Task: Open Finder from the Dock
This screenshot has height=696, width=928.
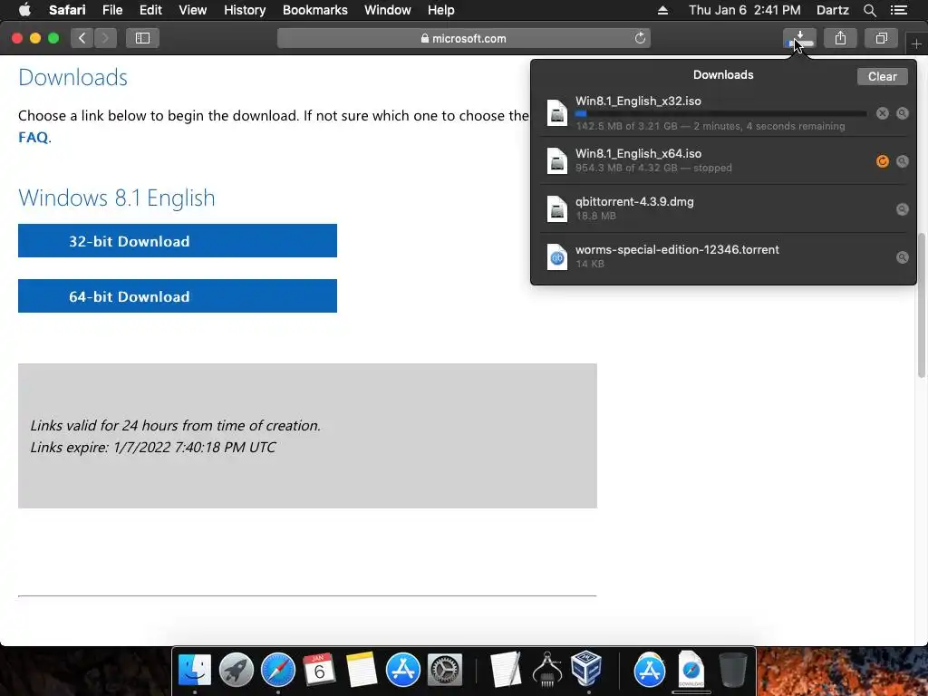Action: pos(195,670)
